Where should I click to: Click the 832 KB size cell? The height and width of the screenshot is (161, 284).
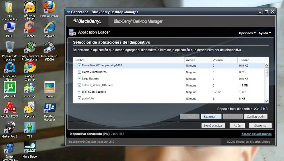[x=244, y=72]
